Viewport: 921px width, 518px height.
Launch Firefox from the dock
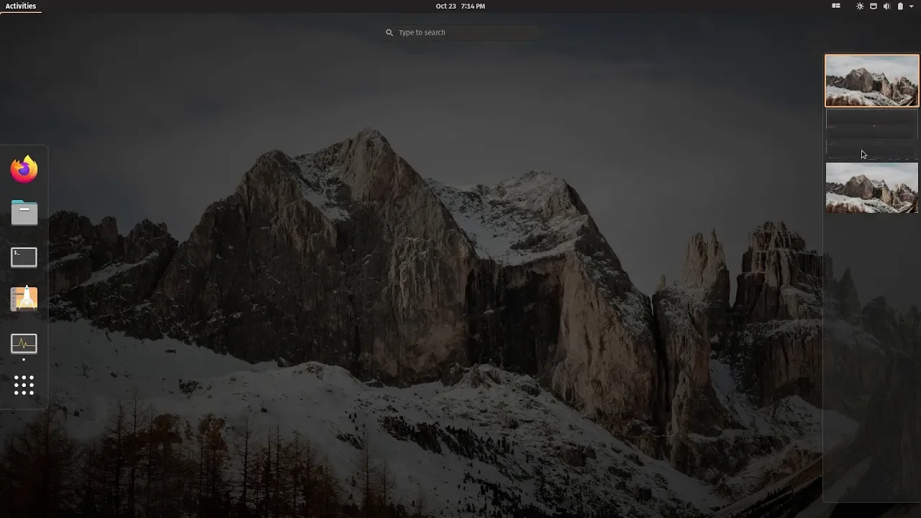24,169
